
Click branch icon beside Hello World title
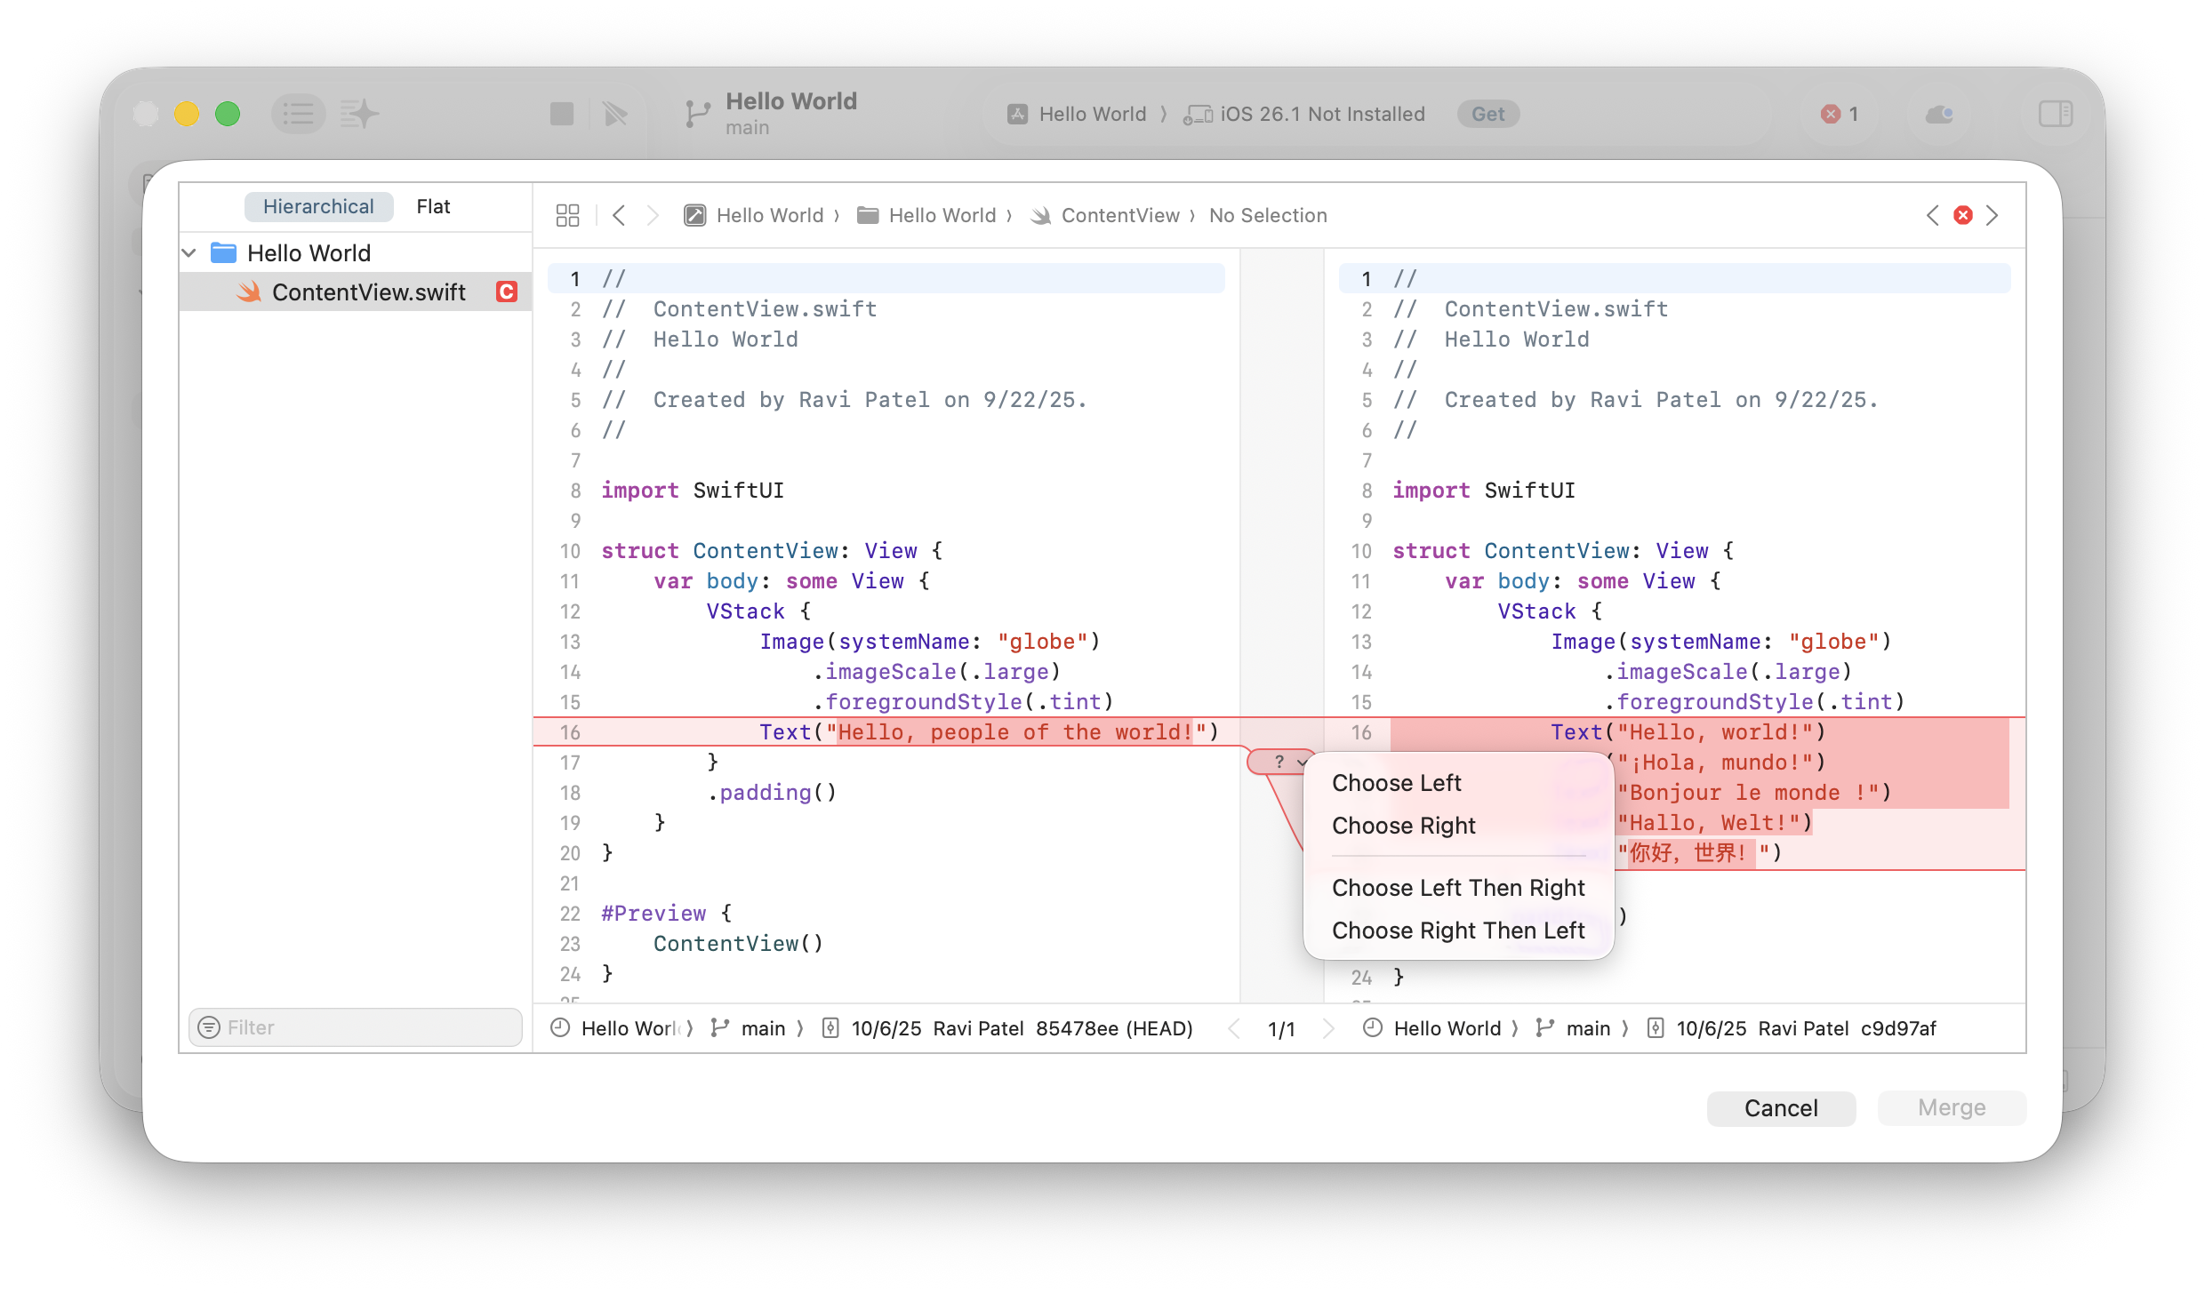coord(698,114)
